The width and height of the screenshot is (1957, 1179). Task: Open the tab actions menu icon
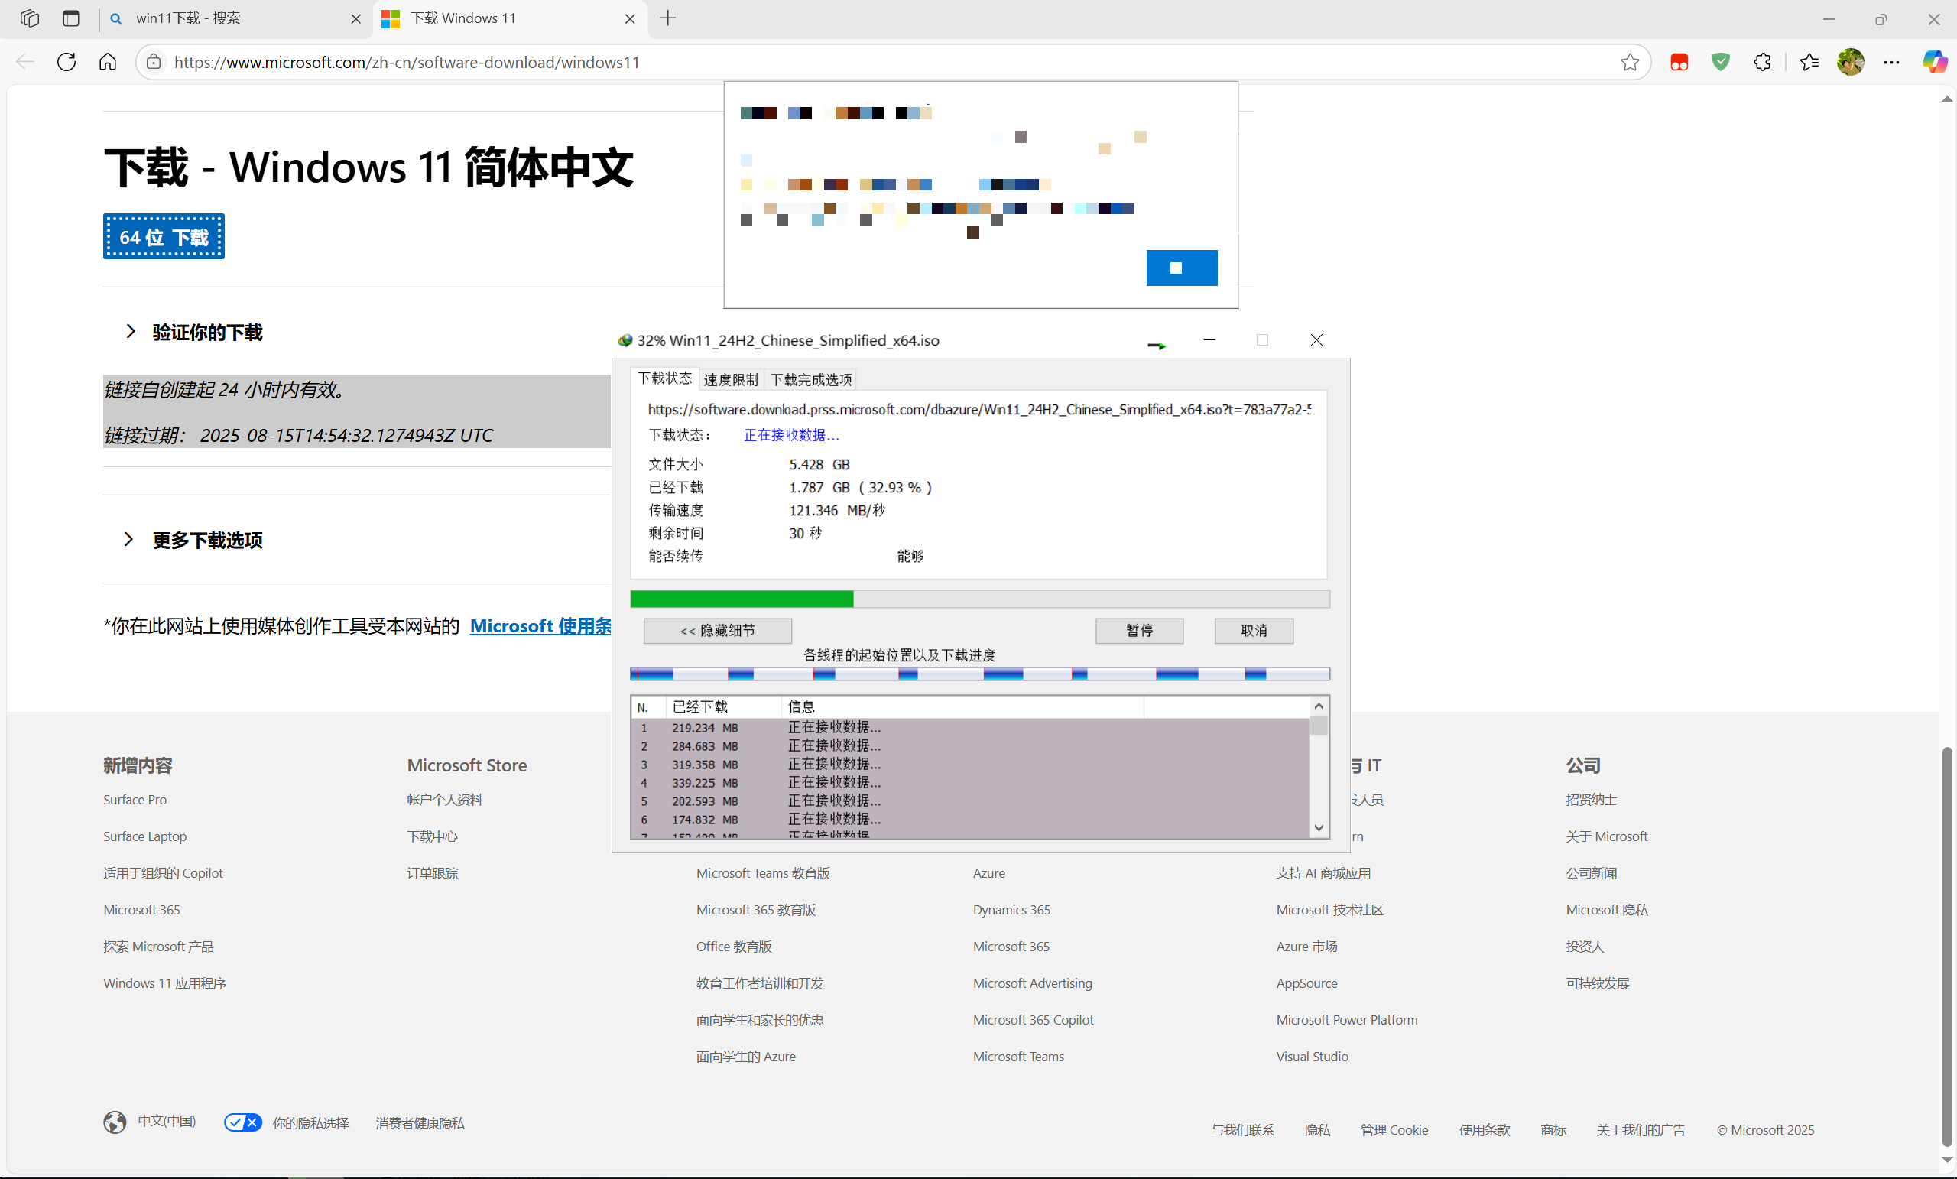pyautogui.click(x=70, y=18)
